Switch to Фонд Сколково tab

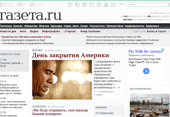pos(90,31)
